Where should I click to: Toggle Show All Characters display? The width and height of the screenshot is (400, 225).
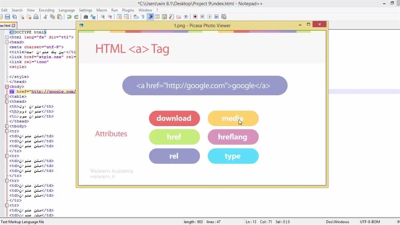point(142,17)
